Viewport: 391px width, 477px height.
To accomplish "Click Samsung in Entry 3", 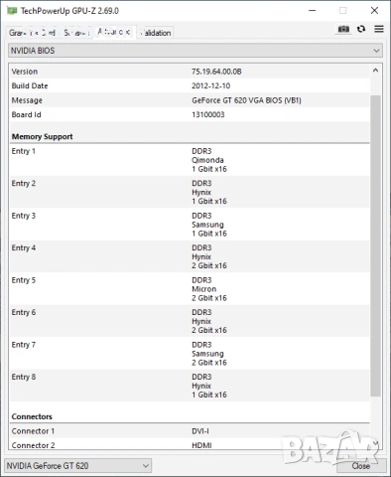I will tap(207, 225).
